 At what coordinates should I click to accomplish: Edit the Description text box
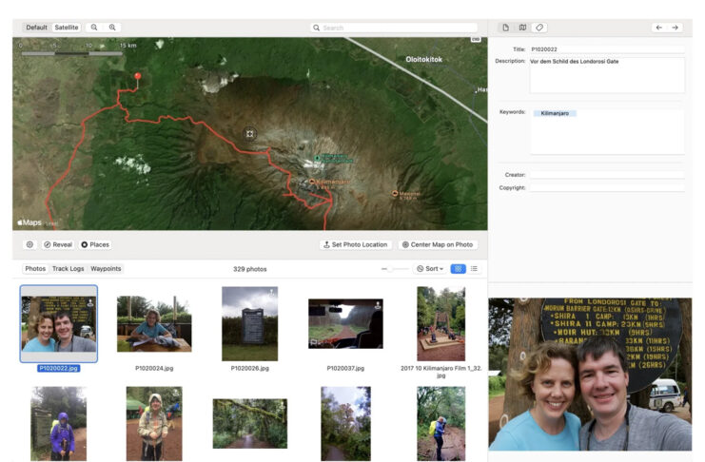click(x=607, y=75)
